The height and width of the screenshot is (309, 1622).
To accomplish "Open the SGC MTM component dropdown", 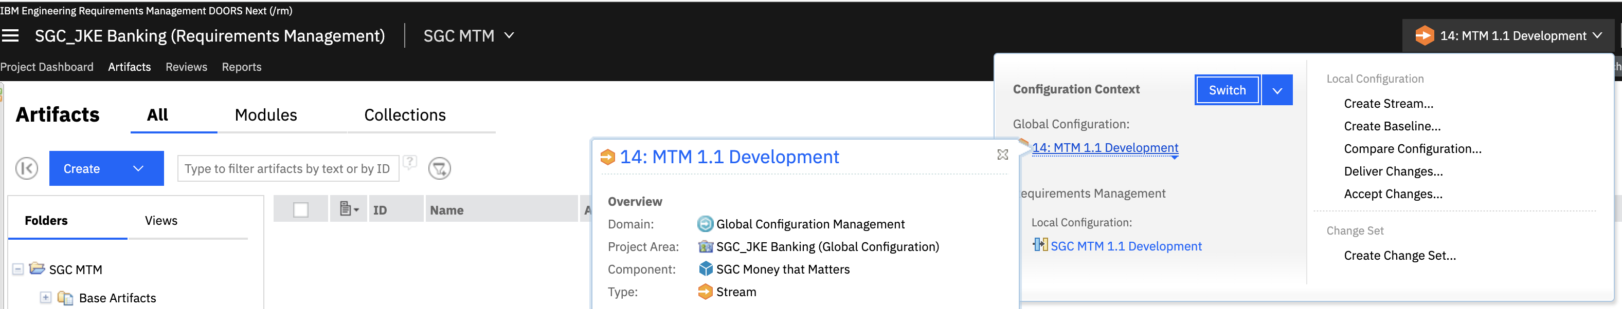I will (509, 36).
